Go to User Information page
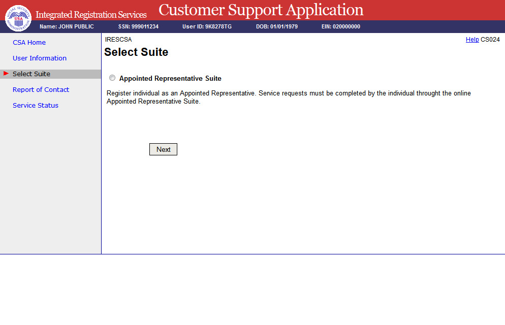The image size is (505, 325). click(x=40, y=58)
